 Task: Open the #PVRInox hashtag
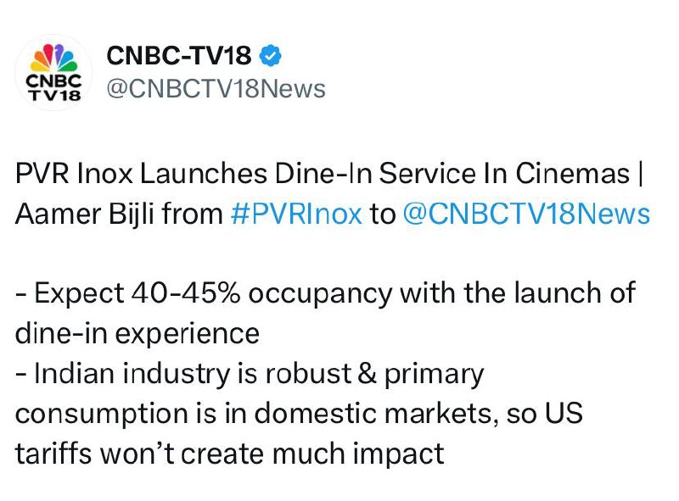(295, 214)
